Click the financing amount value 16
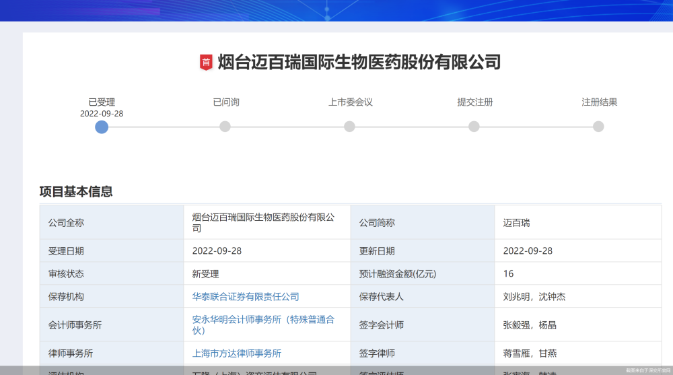The height and width of the screenshot is (375, 673). (508, 273)
